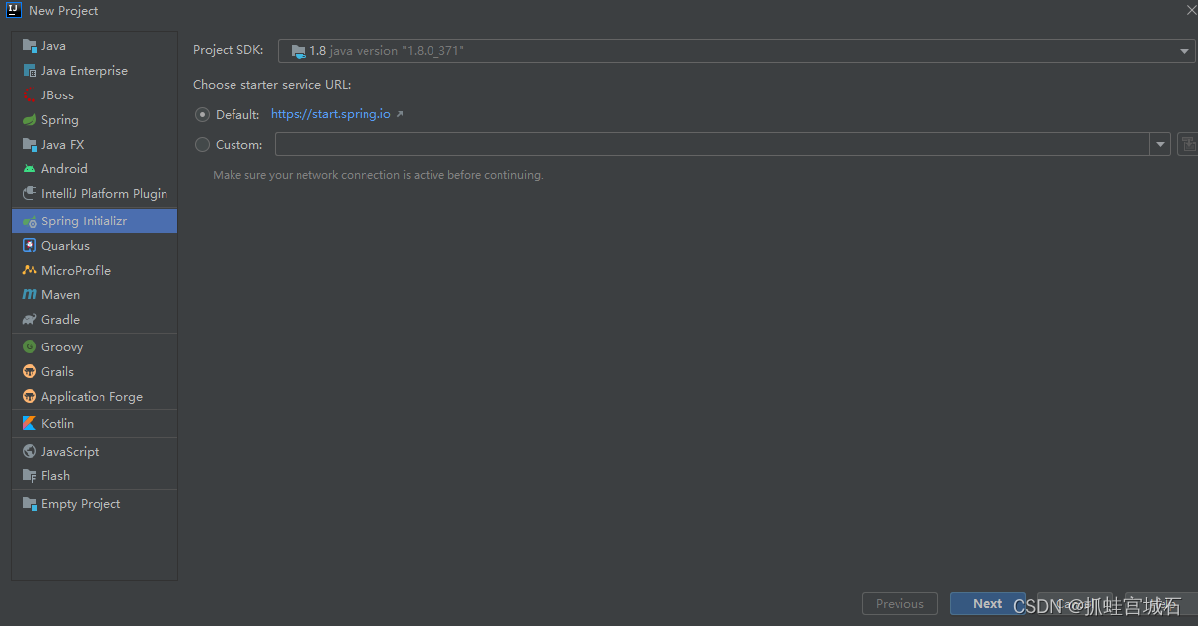Select the Spring Initializr generator icon
The height and width of the screenshot is (626, 1198).
tap(31, 220)
